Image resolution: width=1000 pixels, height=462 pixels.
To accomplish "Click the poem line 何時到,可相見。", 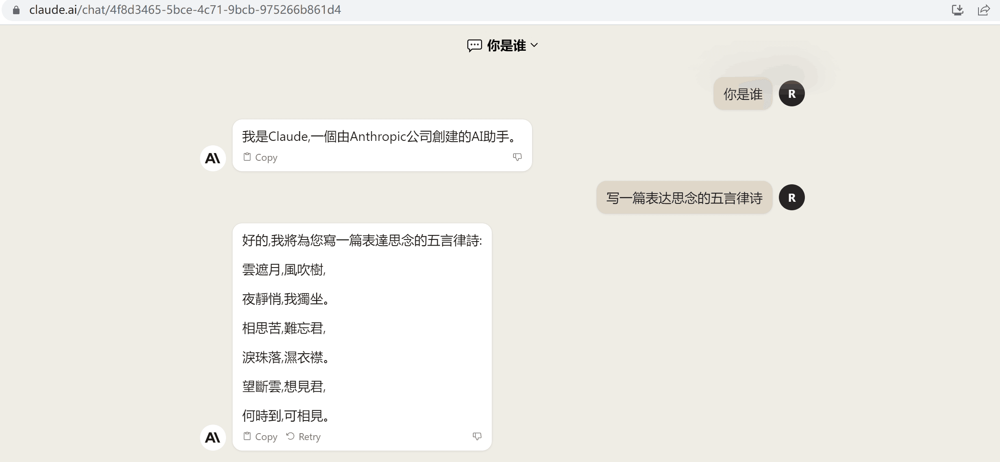I will pyautogui.click(x=286, y=416).
